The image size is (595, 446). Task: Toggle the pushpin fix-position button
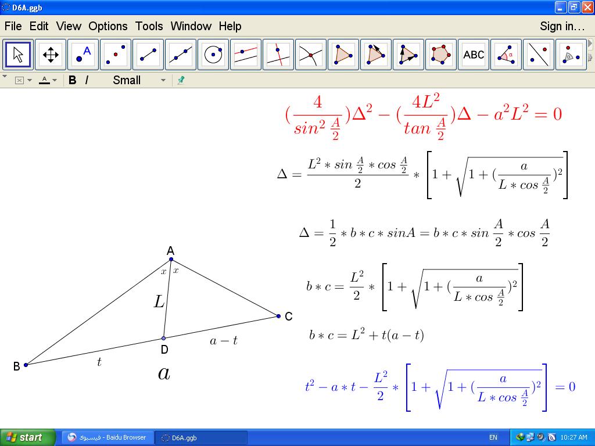pyautogui.click(x=181, y=80)
